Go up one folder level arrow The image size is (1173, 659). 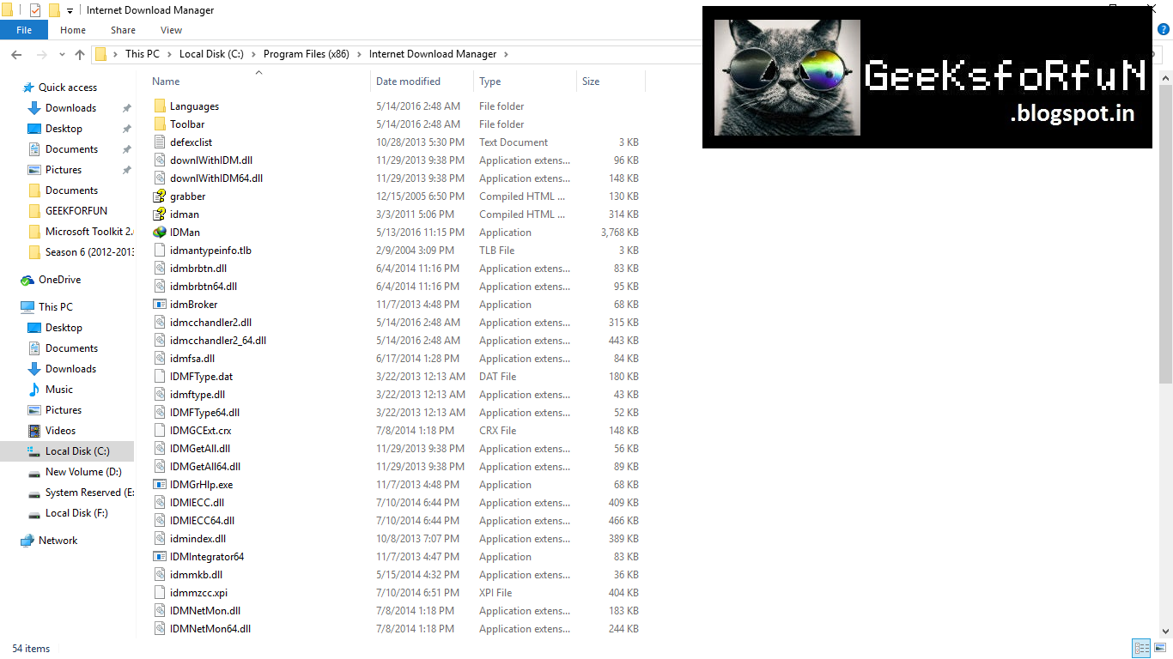click(x=80, y=54)
